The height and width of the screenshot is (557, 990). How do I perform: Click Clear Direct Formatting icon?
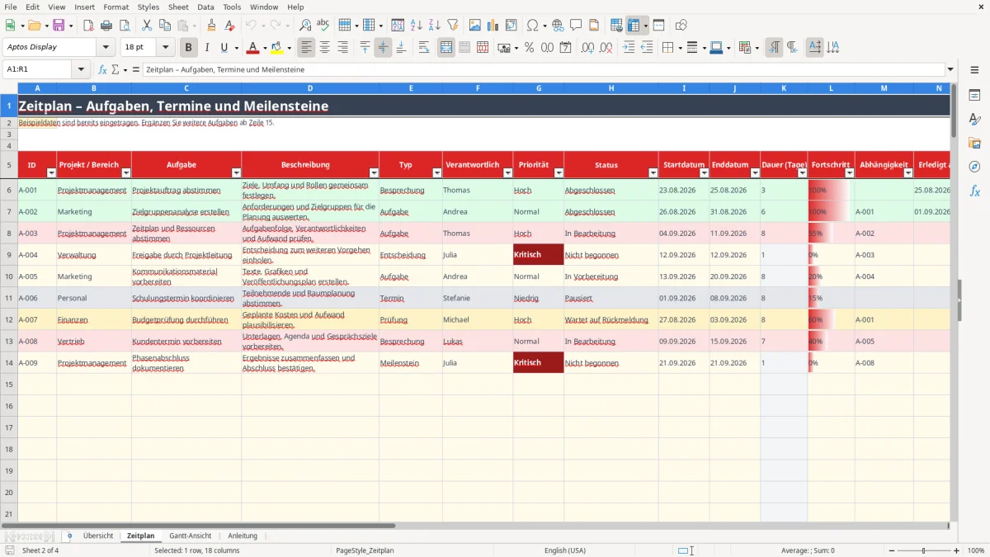tap(229, 26)
